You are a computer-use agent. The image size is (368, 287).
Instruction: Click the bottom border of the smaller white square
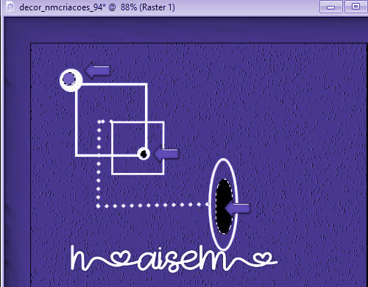coord(138,174)
